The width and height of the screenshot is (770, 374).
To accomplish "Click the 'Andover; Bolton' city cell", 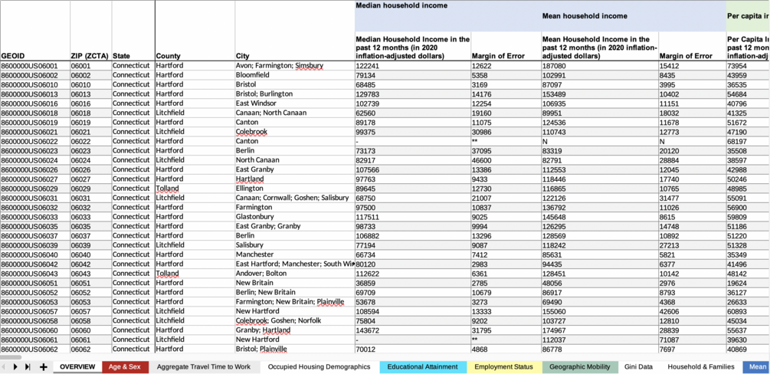I will 295,274.
